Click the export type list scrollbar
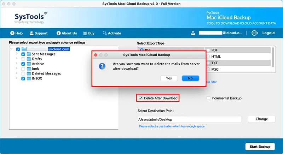Image resolution: width=283 pixels, height=154 pixels. 273,57
